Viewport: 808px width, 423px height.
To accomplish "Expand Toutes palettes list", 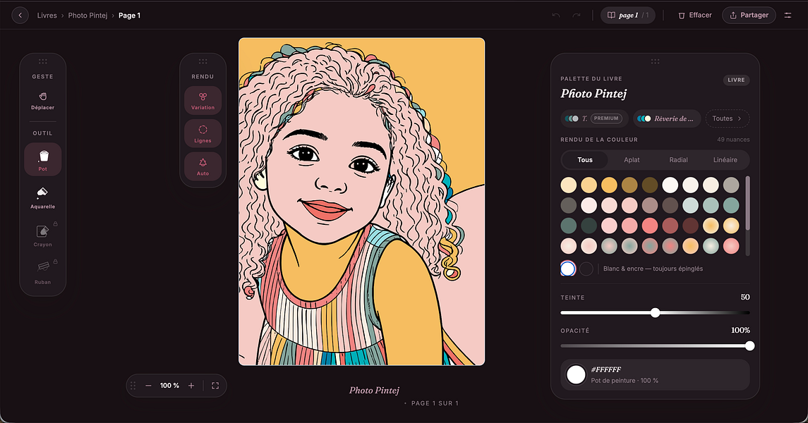I will pos(727,118).
